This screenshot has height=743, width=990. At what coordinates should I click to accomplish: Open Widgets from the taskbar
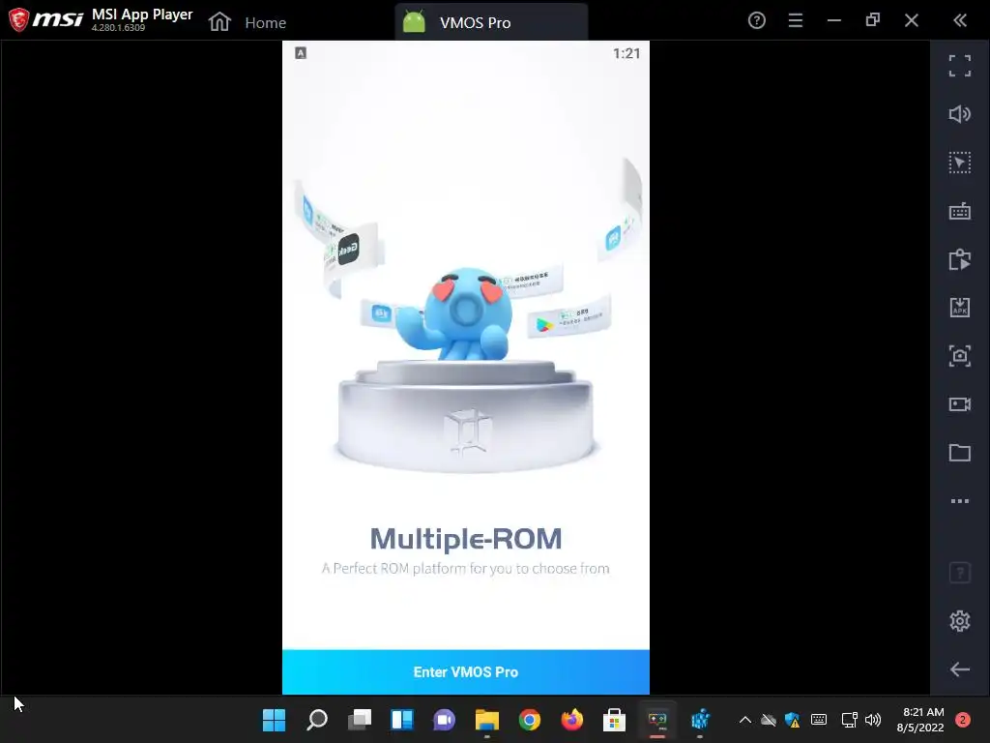(402, 720)
